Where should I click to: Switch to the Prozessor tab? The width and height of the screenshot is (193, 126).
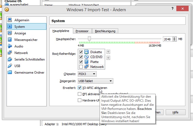tap(82, 31)
